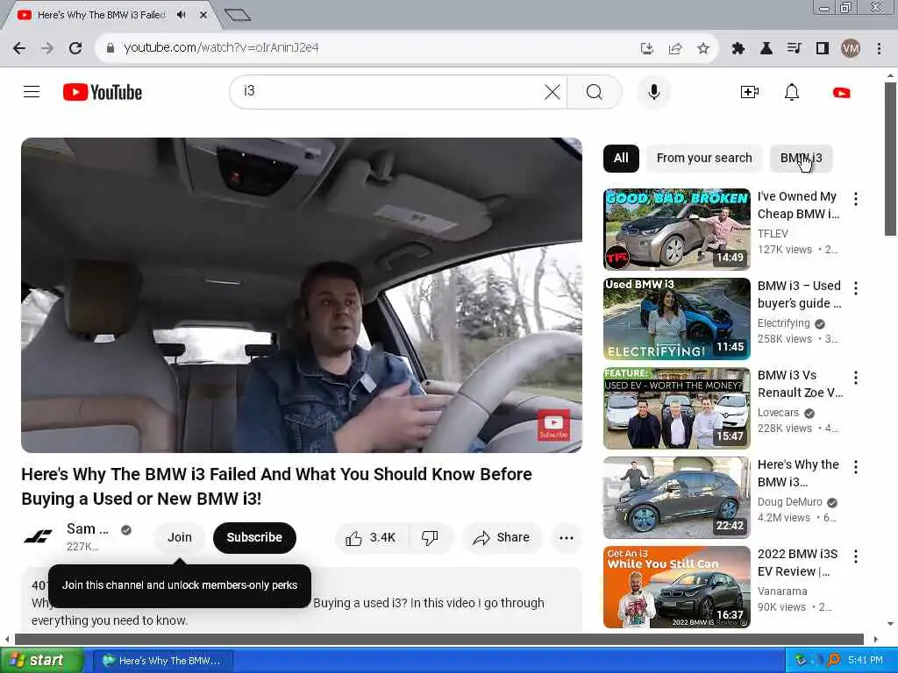Click the 22:42 Doug DeMuro thumbnail
This screenshot has width=898, height=673.
pyautogui.click(x=676, y=498)
